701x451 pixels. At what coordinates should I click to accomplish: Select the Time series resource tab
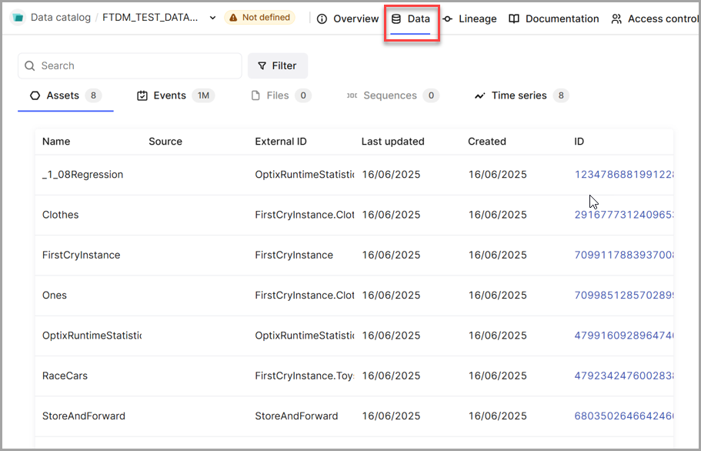521,95
